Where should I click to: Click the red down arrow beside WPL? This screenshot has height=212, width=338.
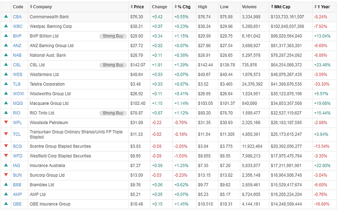6,123
